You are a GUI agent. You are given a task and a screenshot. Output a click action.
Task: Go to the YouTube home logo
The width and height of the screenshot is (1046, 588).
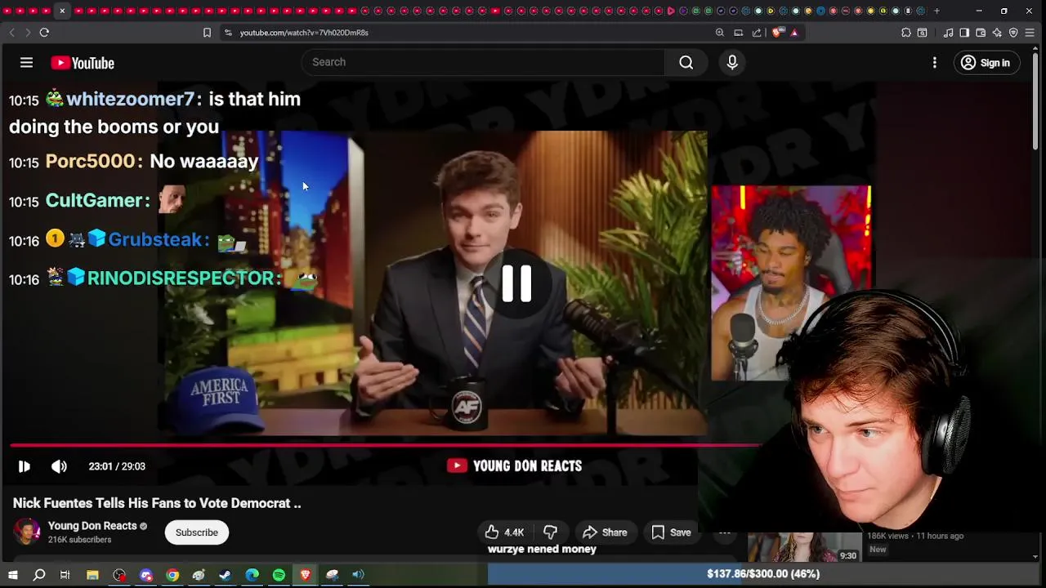coord(83,63)
